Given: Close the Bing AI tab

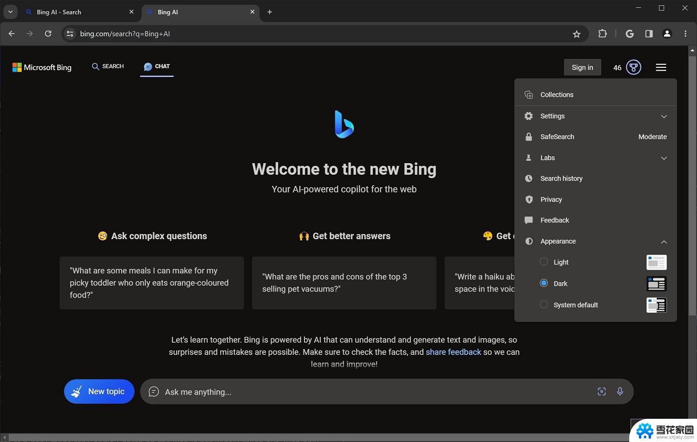Looking at the screenshot, I should click(252, 12).
